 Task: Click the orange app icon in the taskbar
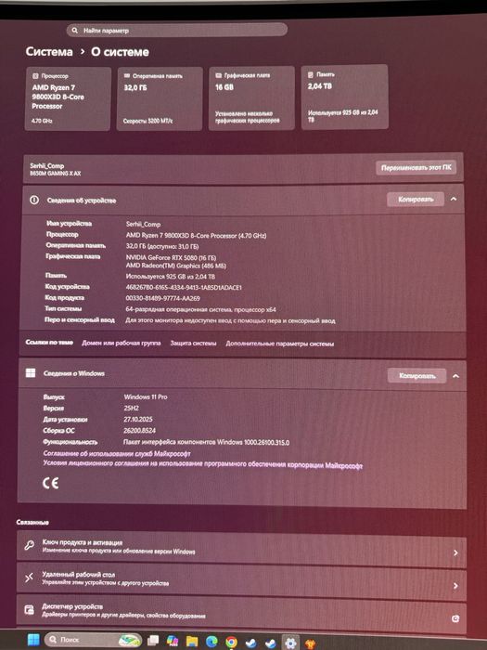(310, 643)
